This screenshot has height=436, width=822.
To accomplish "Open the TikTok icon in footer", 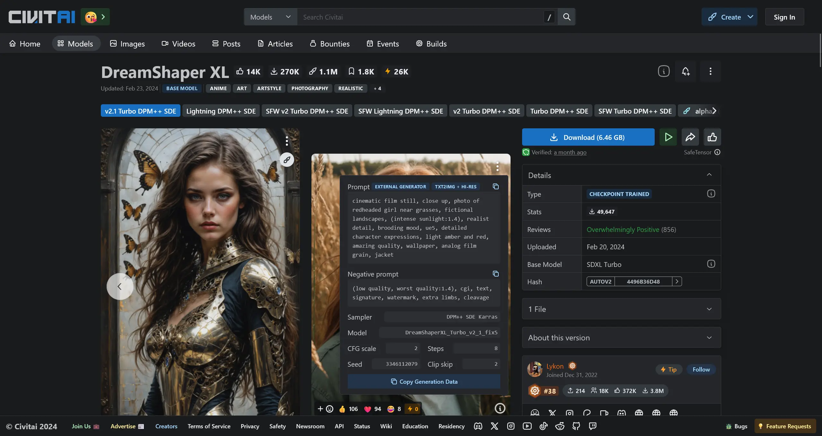I will pos(544,426).
